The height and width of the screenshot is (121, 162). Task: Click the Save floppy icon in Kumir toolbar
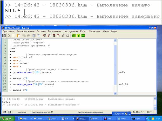click(4, 36)
